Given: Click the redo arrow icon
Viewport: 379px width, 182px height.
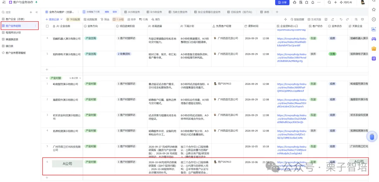Looking at the screenshot, I should (347, 19).
